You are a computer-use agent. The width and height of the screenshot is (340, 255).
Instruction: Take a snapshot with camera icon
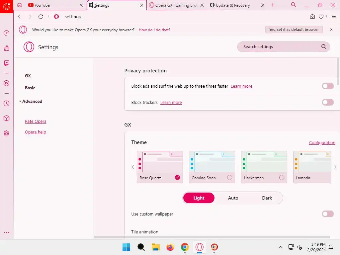[x=312, y=17]
